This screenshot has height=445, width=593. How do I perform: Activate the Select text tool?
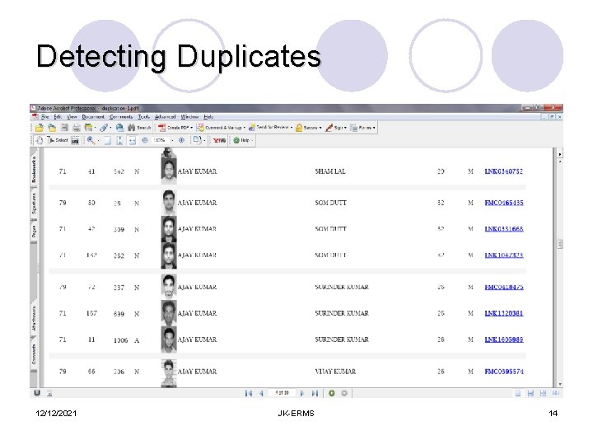58,140
